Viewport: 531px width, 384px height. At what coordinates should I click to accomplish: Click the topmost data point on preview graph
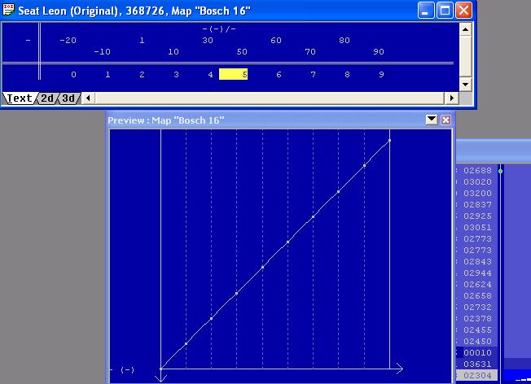click(390, 140)
